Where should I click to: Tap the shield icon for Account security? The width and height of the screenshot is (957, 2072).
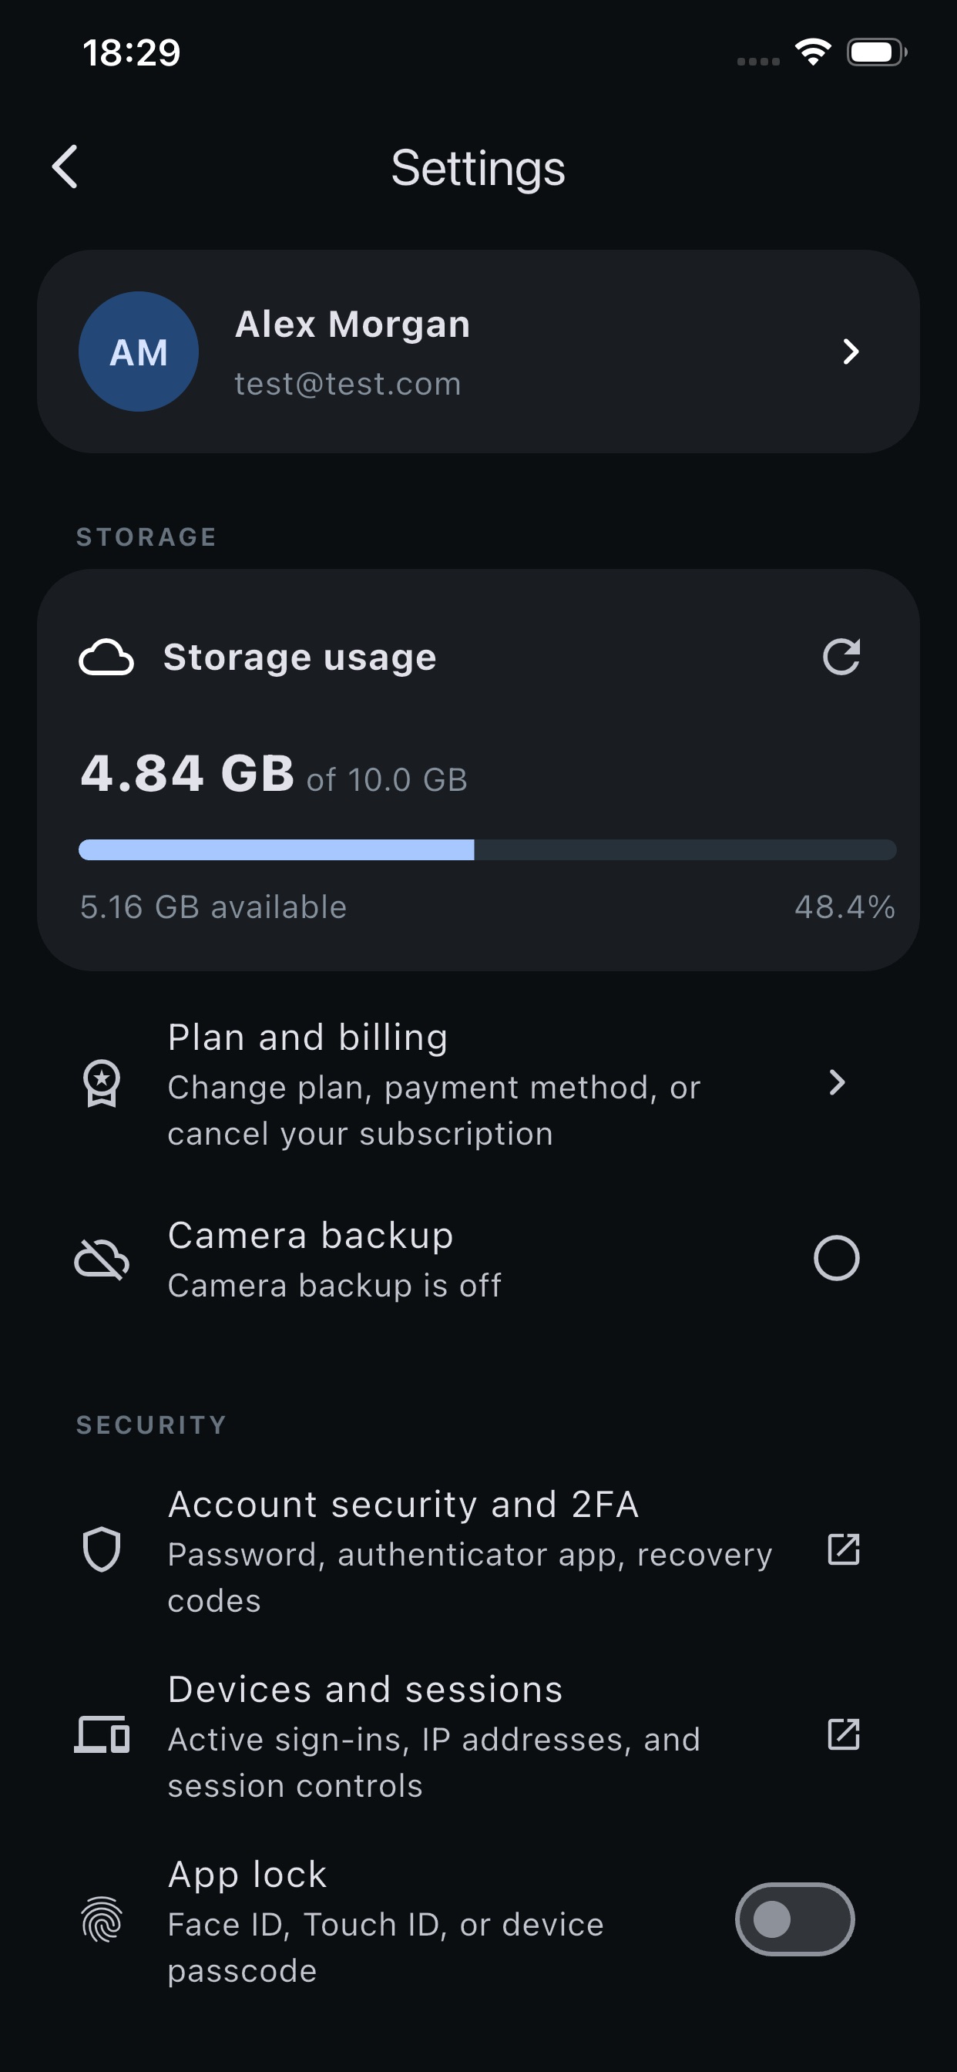click(102, 1549)
